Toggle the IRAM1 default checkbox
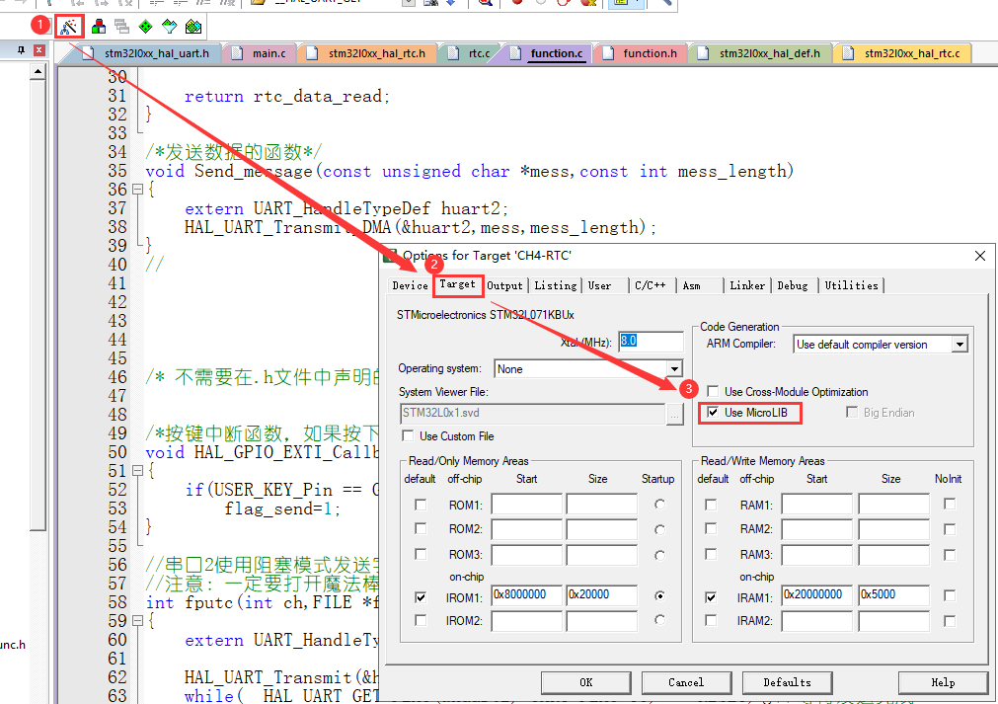 point(711,597)
